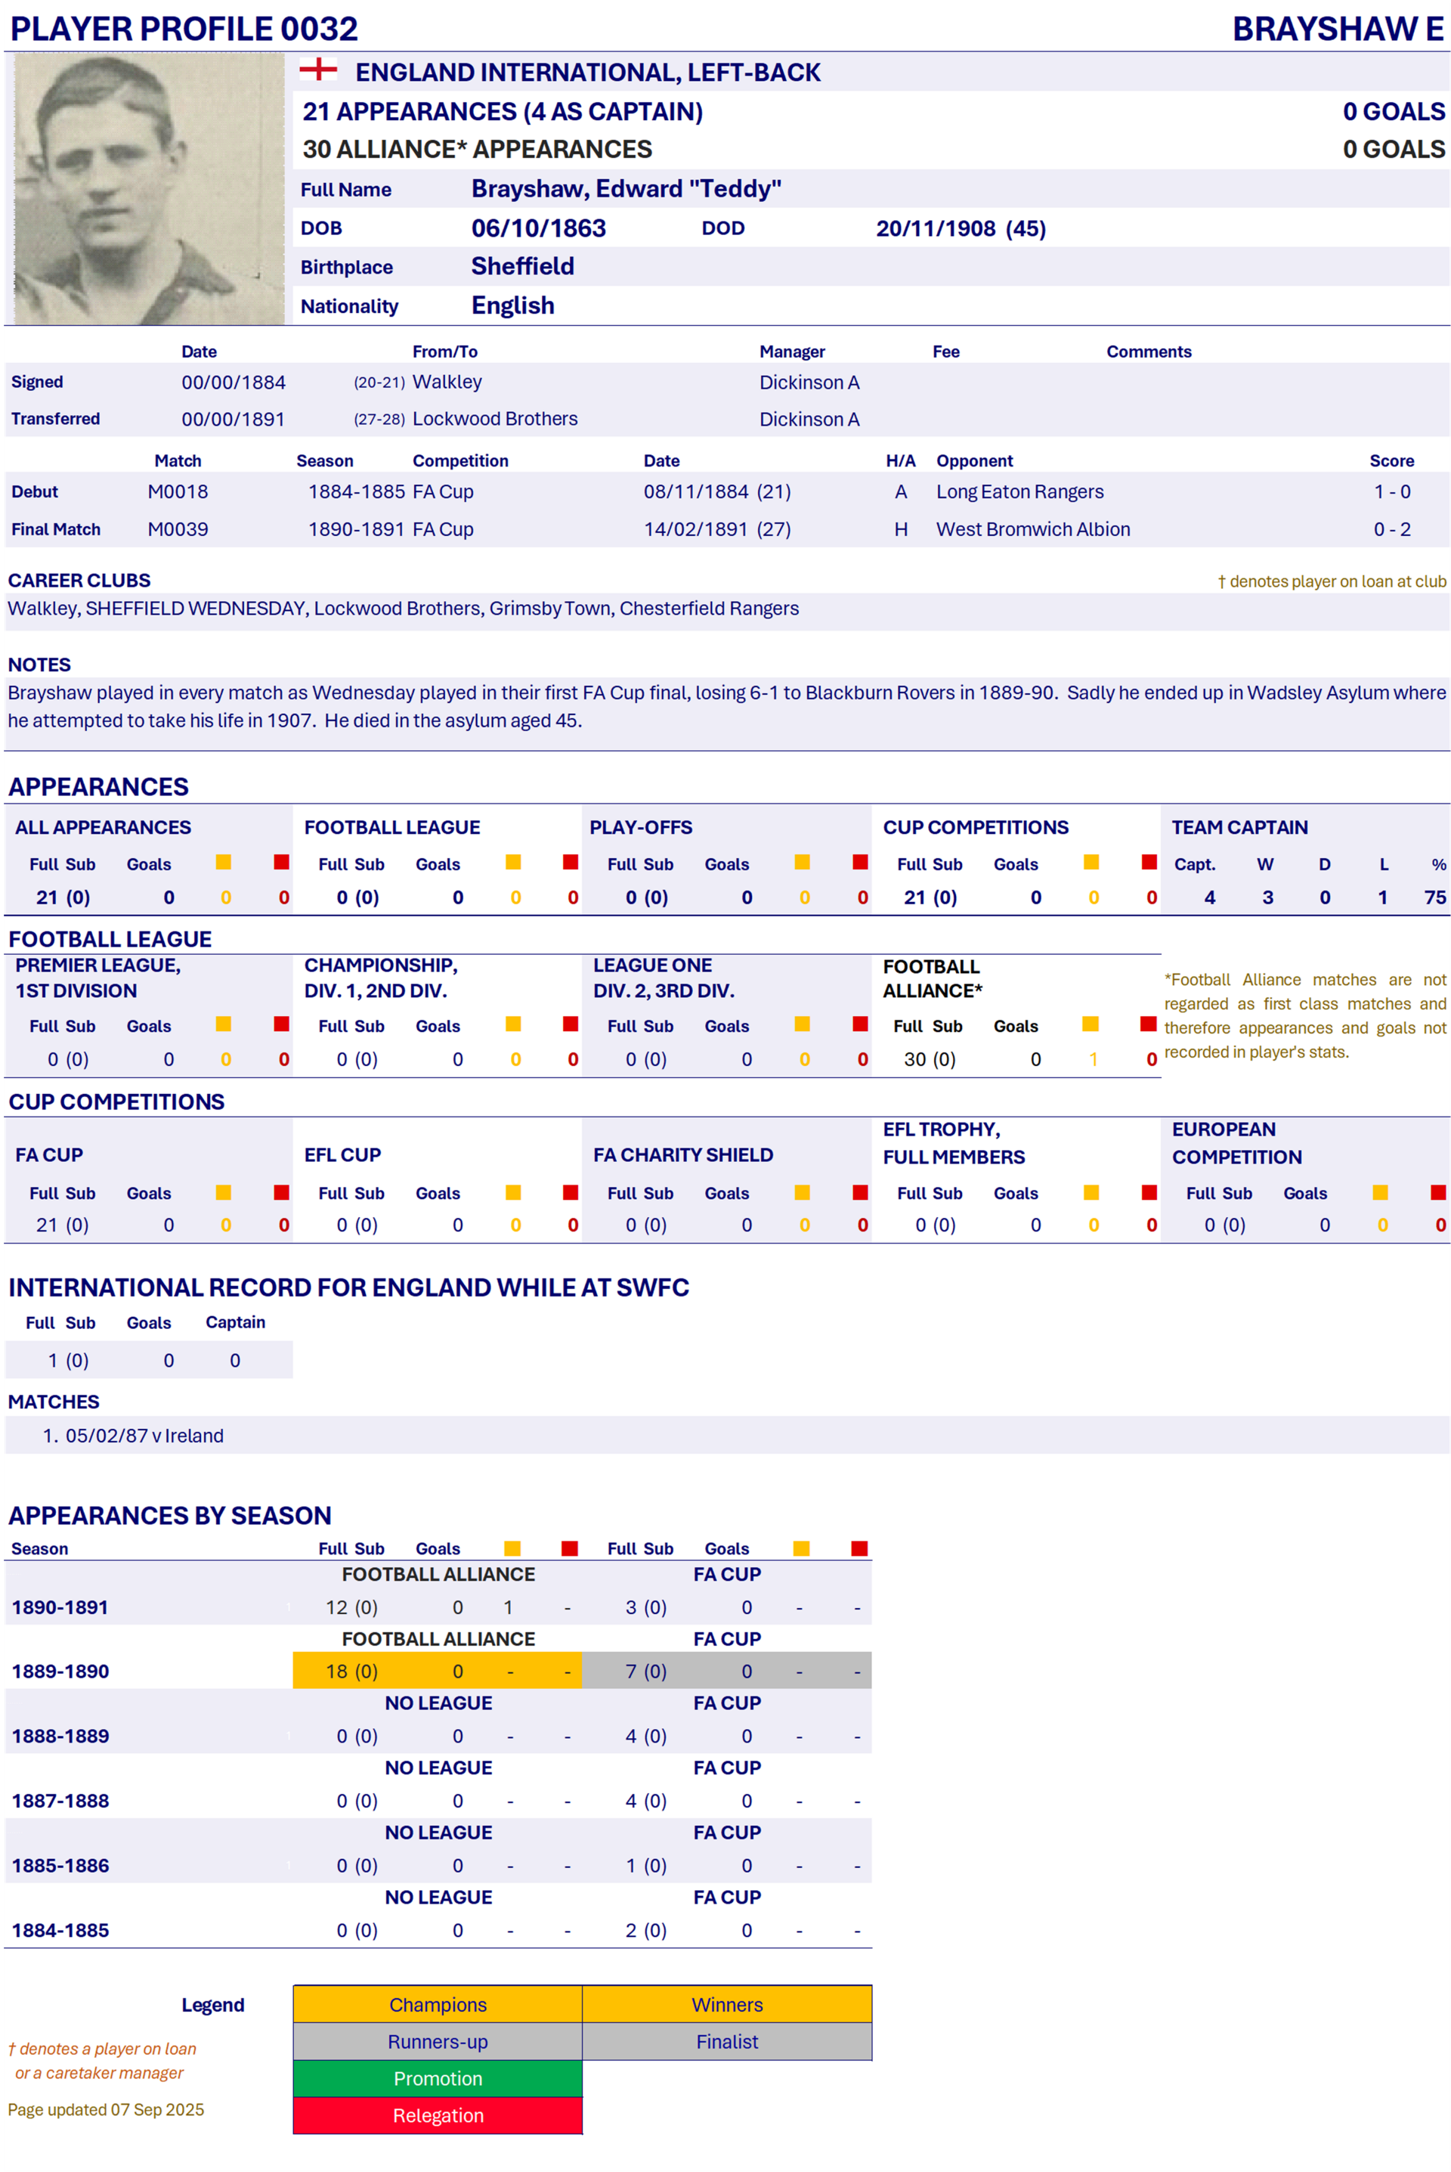The height and width of the screenshot is (2172, 1451).
Task: Click West Bromwich Albion opponent text
Action: [1033, 529]
